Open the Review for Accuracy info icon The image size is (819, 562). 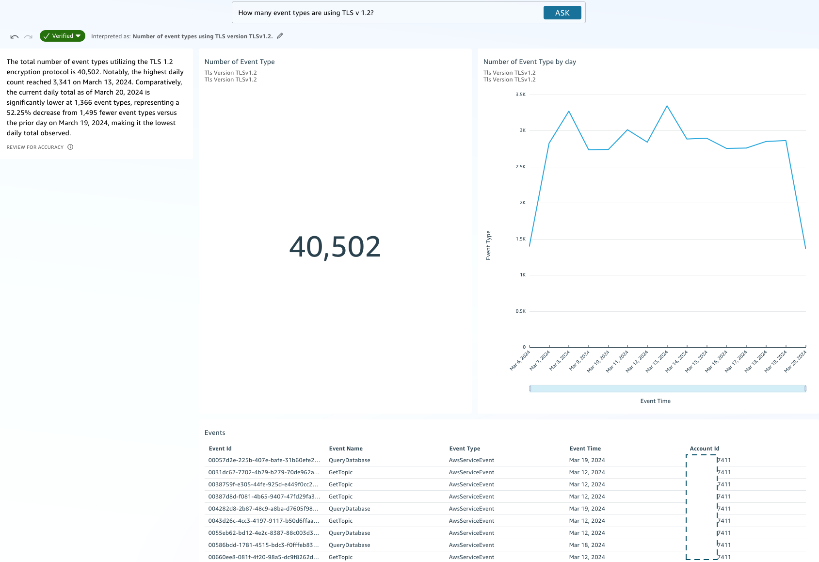point(70,147)
